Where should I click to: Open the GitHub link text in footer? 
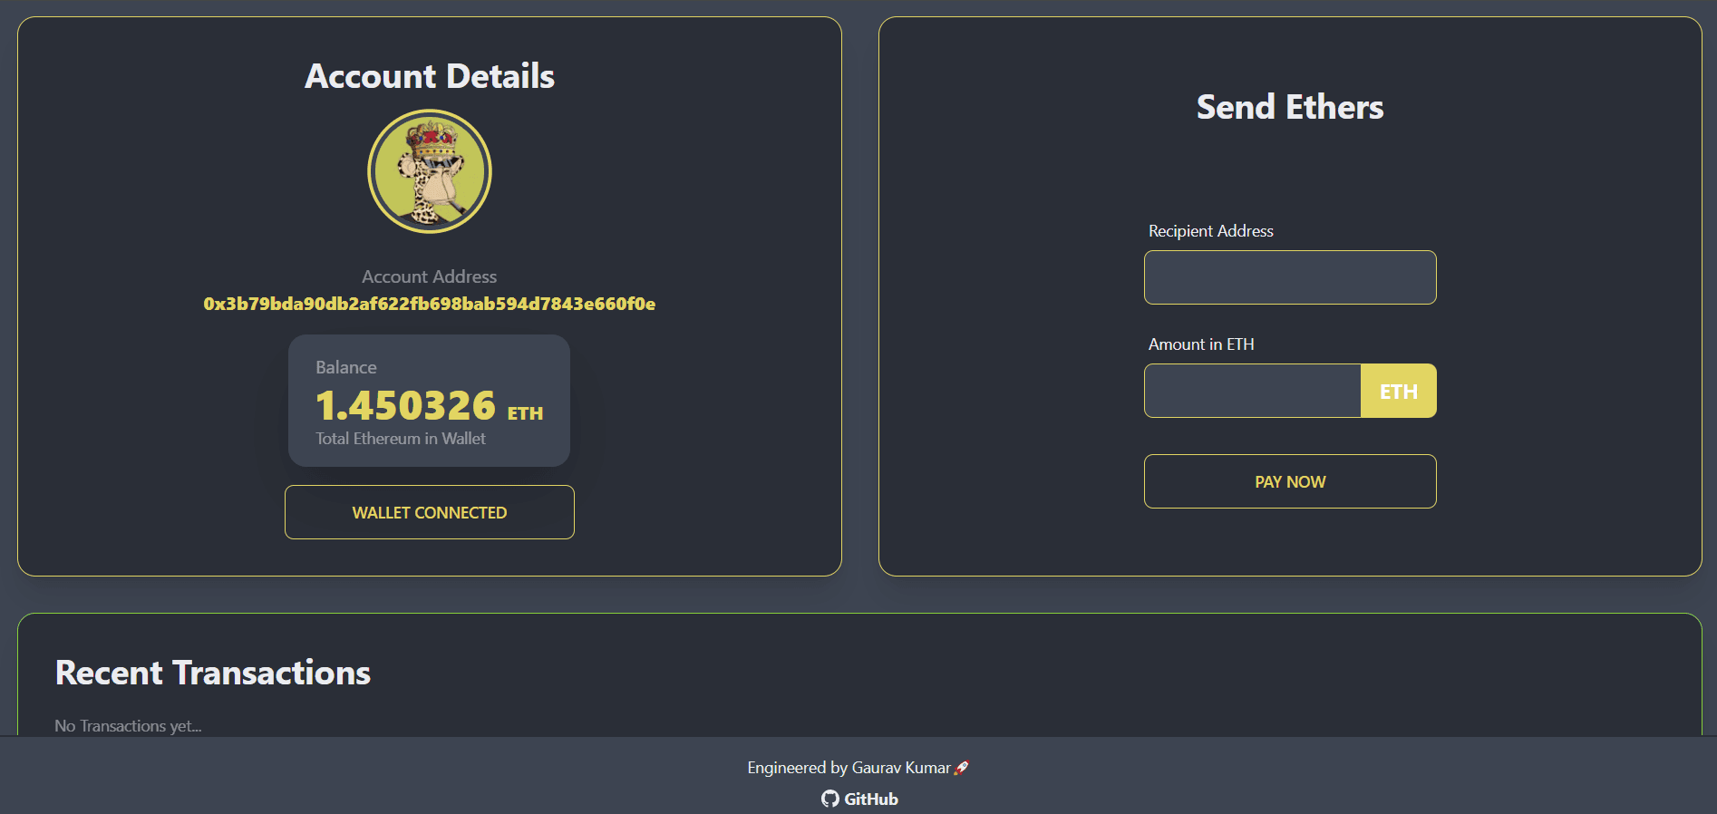click(870, 799)
